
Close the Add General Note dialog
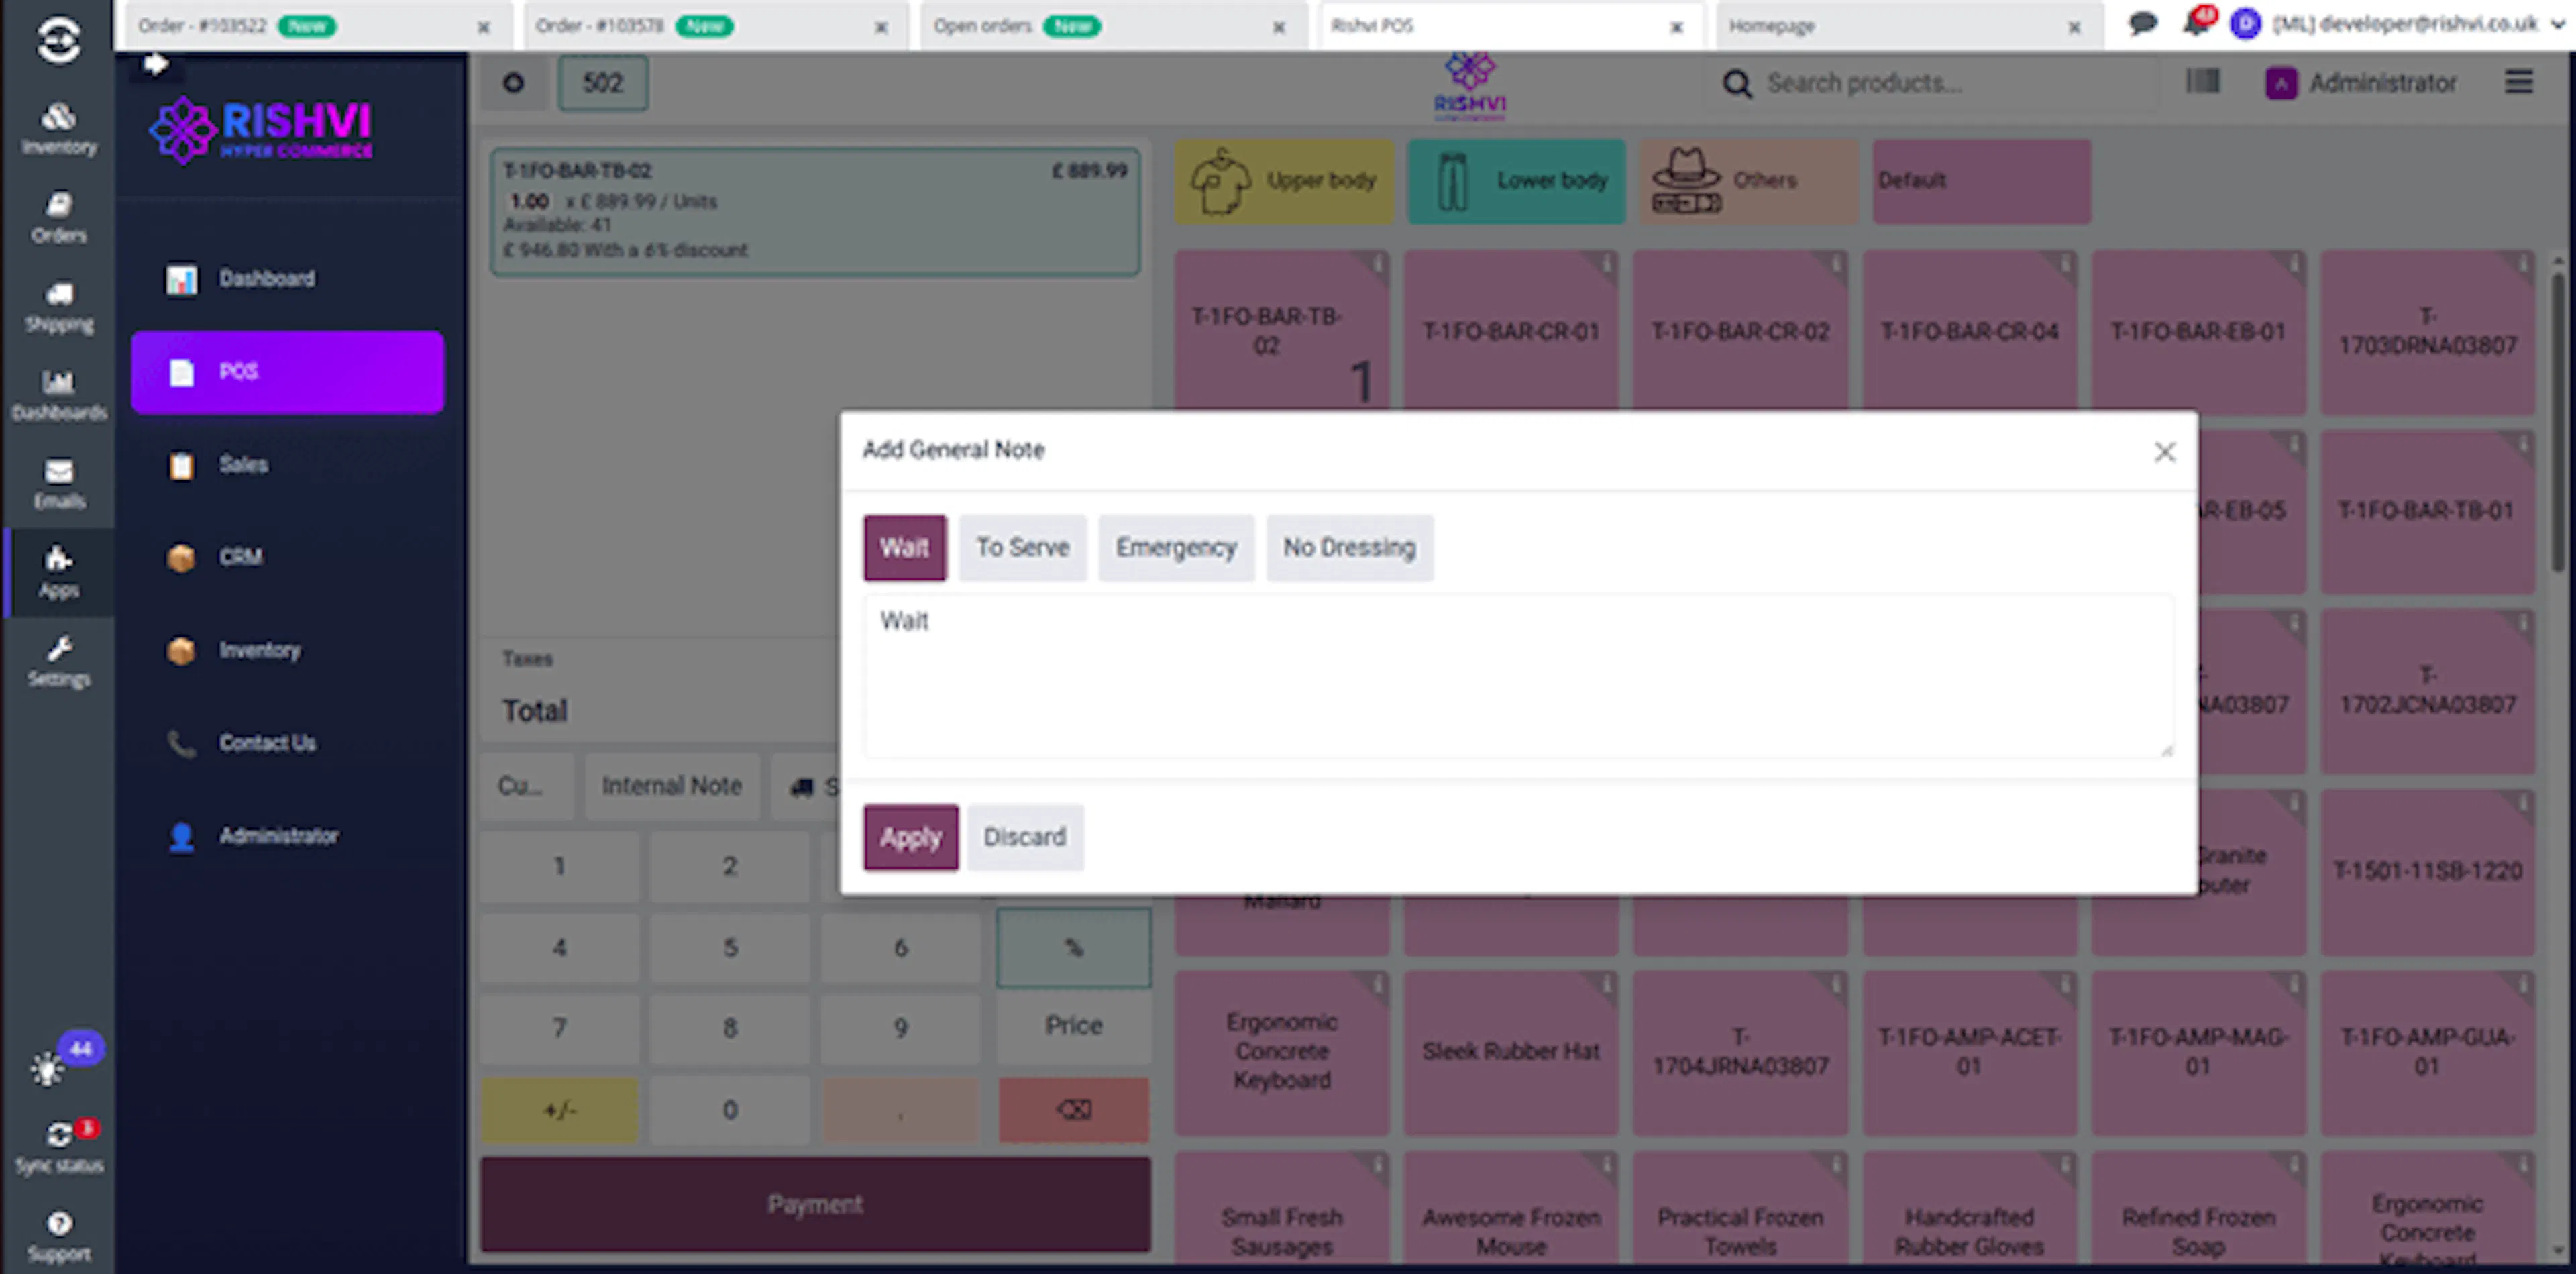[2165, 452]
